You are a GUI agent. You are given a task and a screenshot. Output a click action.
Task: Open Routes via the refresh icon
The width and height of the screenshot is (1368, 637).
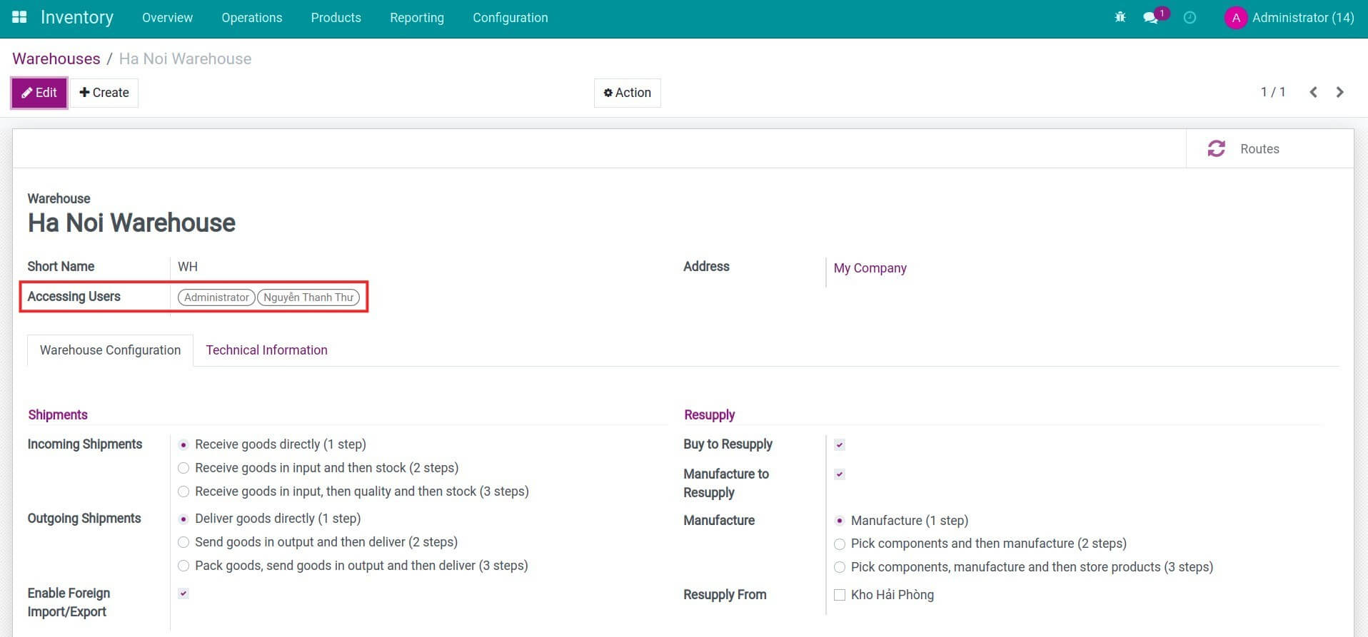pyautogui.click(x=1216, y=148)
